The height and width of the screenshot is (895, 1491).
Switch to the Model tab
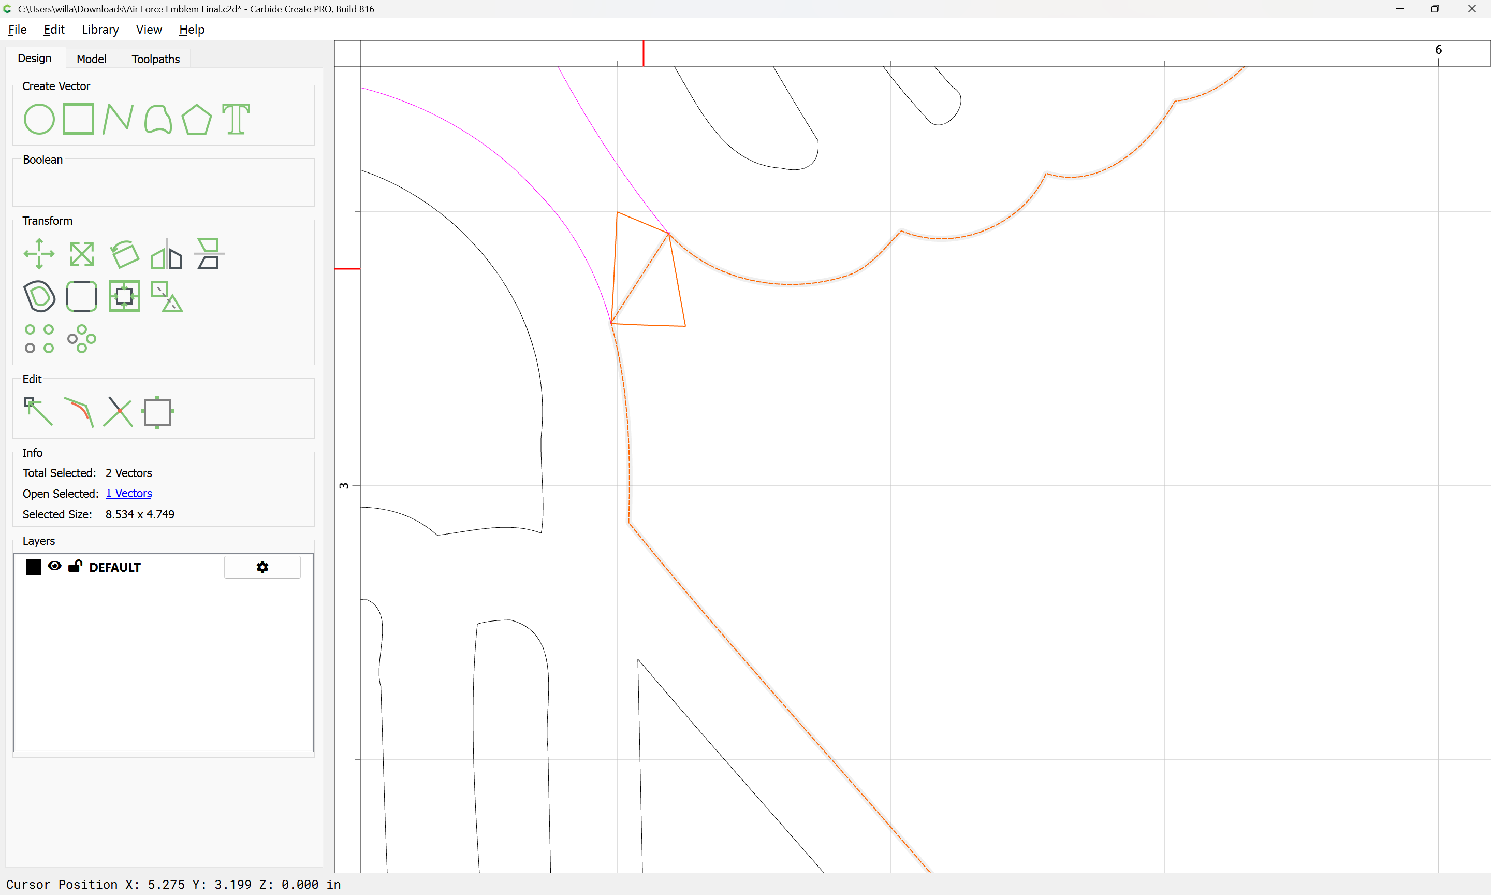[x=92, y=59]
